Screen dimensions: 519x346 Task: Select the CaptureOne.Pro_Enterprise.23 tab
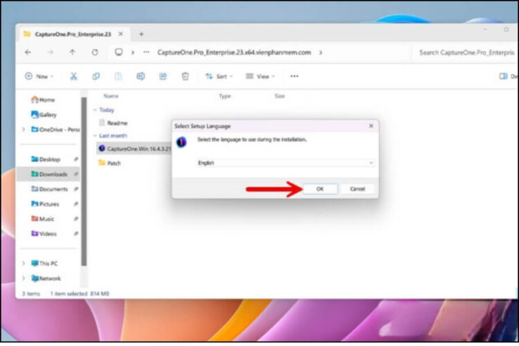[73, 34]
